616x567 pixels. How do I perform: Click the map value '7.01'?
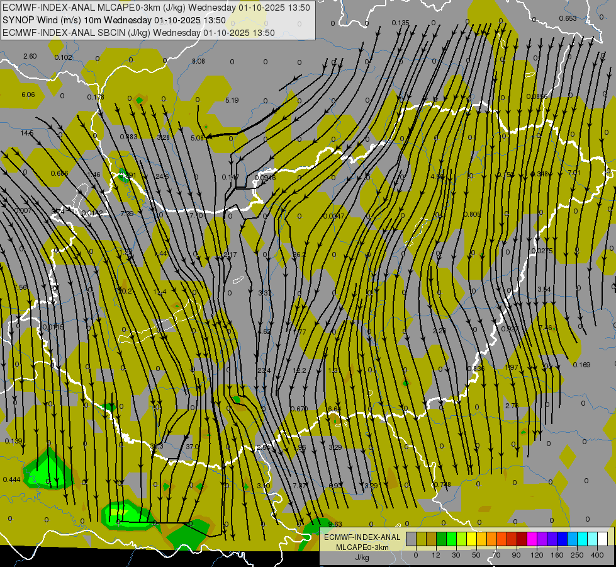(x=574, y=173)
